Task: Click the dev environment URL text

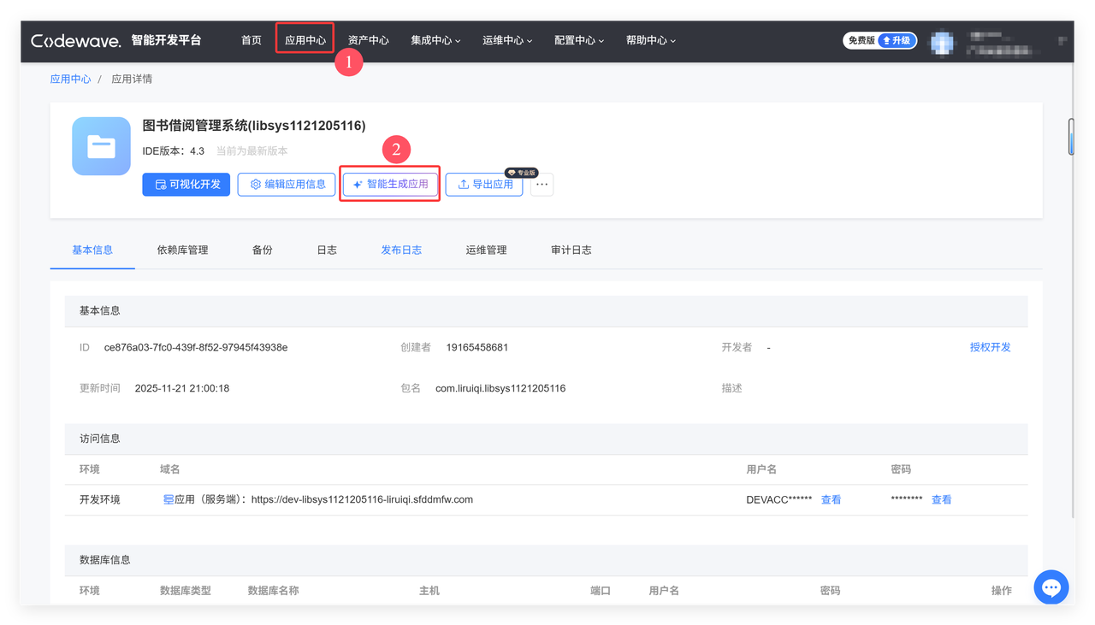Action: pos(362,499)
